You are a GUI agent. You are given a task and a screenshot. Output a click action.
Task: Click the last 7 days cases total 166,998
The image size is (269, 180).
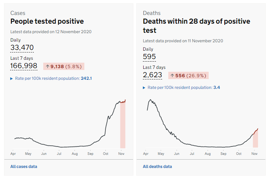[x=24, y=66]
